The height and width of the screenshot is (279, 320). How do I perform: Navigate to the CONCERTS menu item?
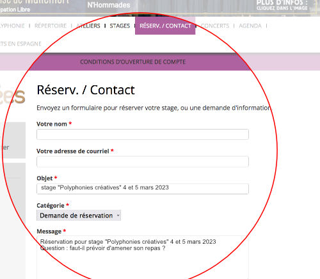[x=215, y=26]
